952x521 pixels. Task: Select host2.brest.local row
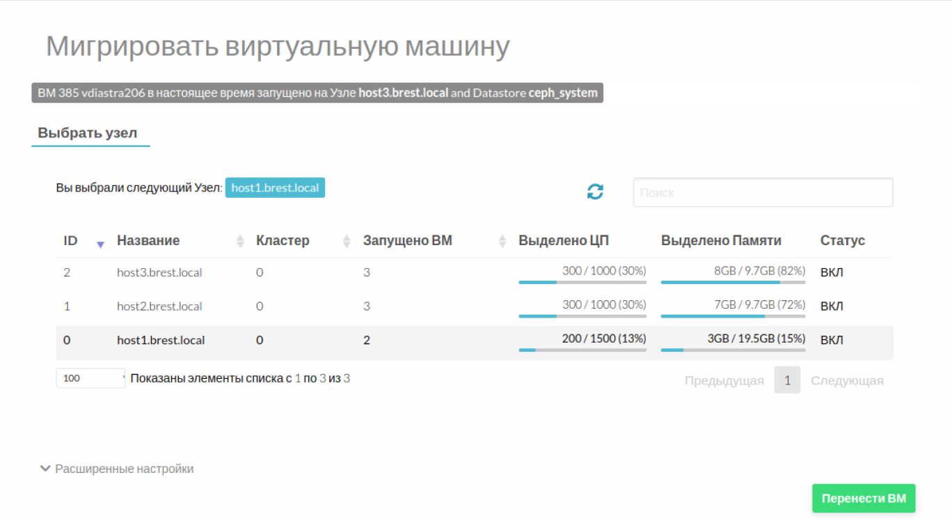click(x=159, y=306)
